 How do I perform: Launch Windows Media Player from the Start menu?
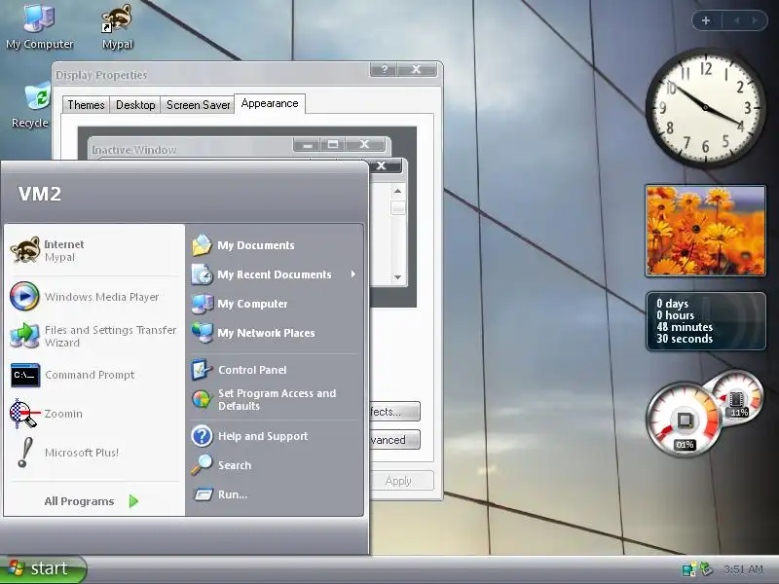pyautogui.click(x=94, y=297)
